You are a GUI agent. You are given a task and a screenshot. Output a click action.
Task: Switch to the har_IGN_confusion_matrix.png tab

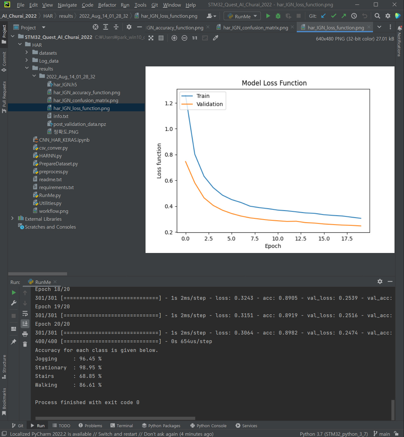pos(255,28)
